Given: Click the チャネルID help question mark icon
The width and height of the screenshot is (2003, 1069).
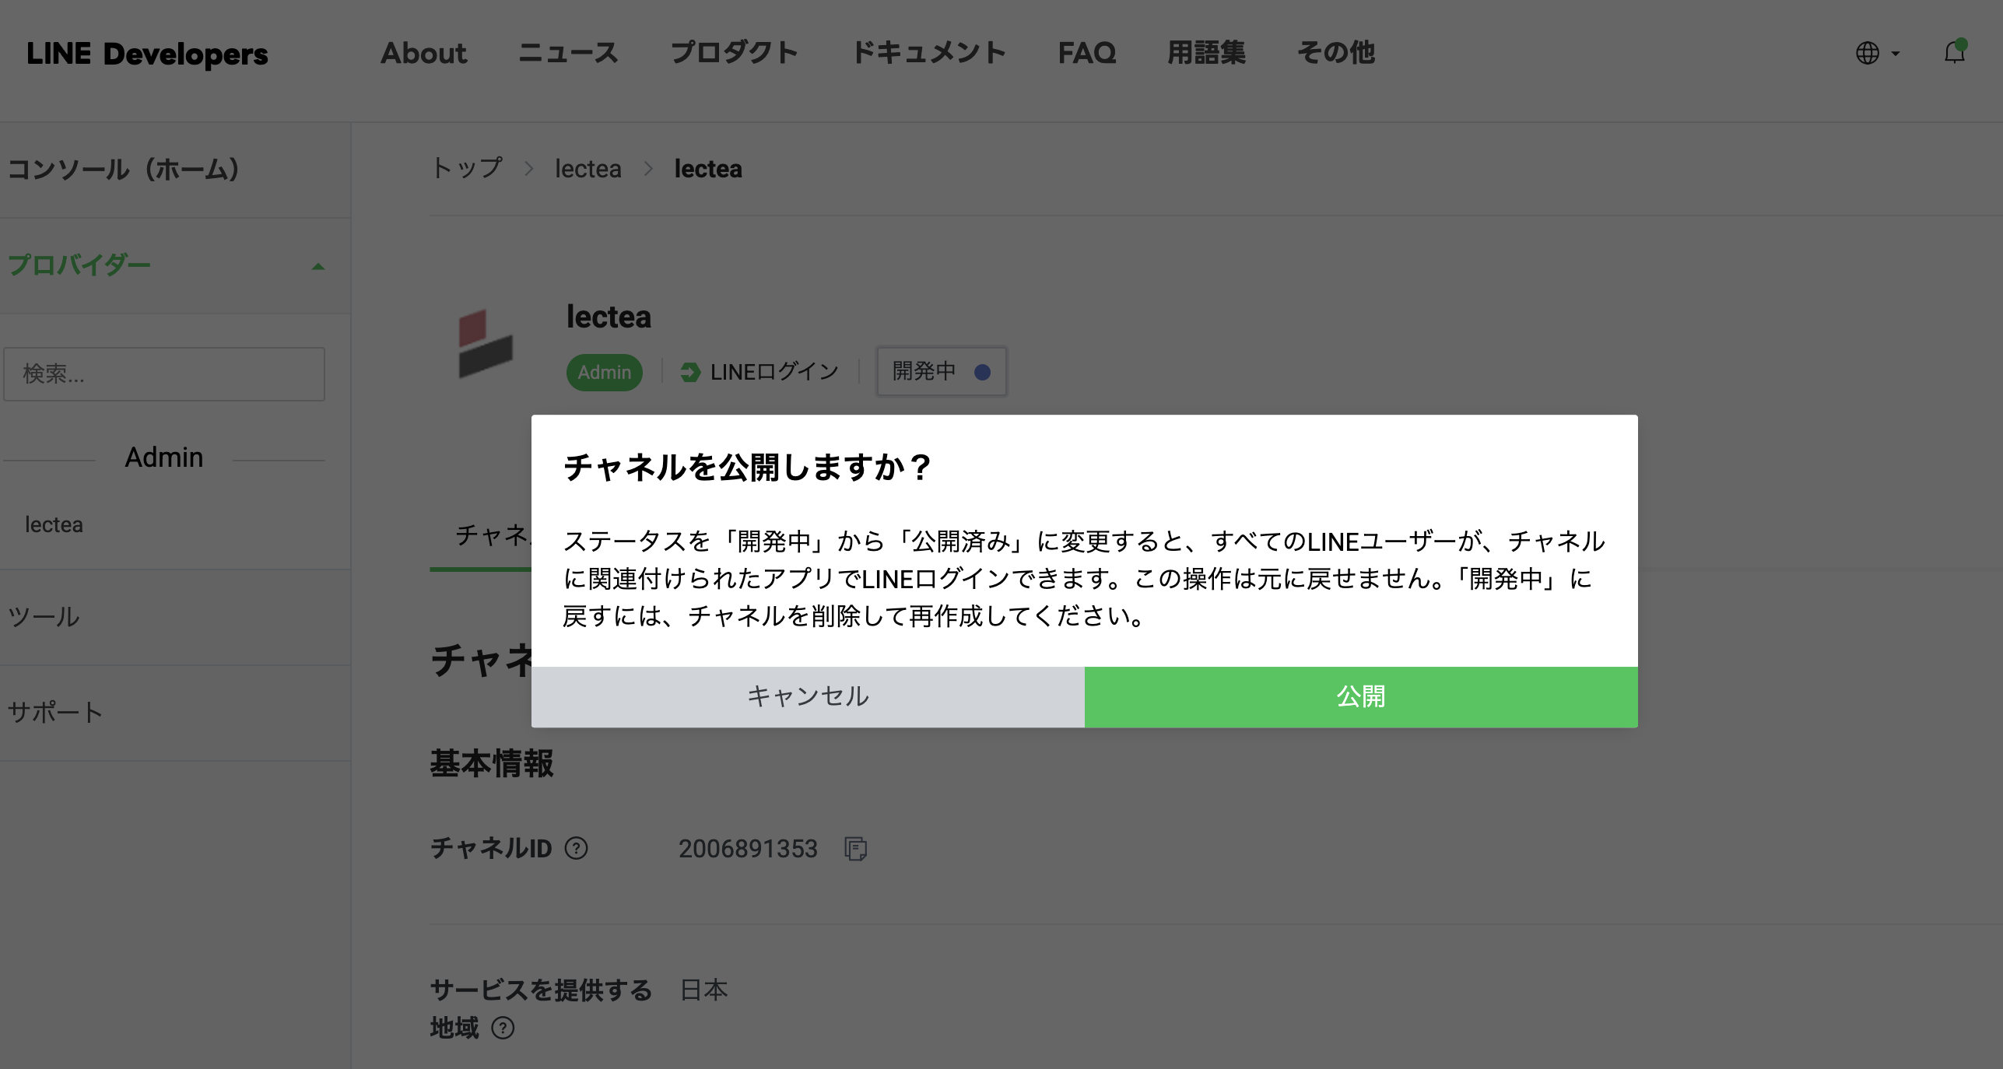Looking at the screenshot, I should [576, 850].
